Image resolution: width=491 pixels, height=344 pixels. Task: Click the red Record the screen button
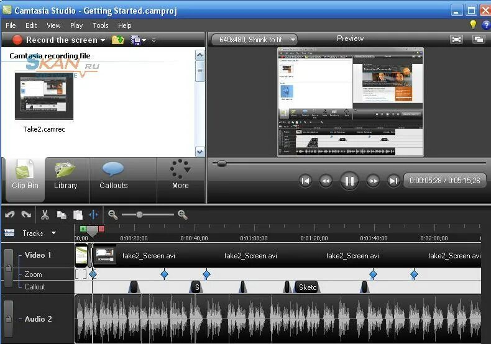(17, 40)
